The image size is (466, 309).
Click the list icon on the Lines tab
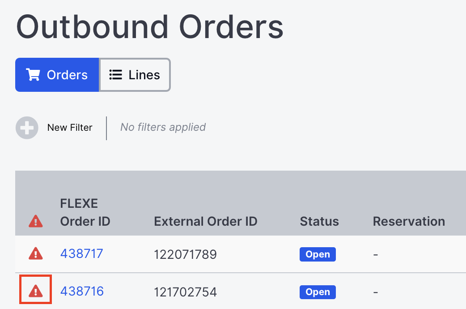pos(115,75)
